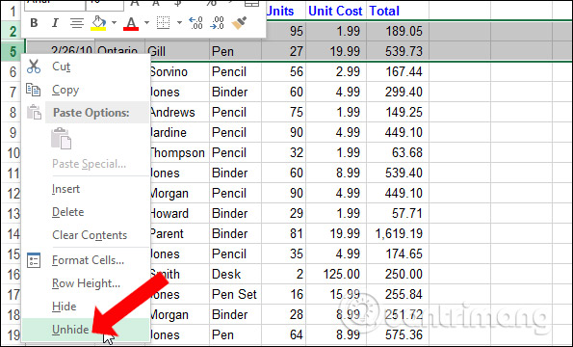Apply yellow fill color bucket
The width and height of the screenshot is (573, 347).
click(98, 23)
